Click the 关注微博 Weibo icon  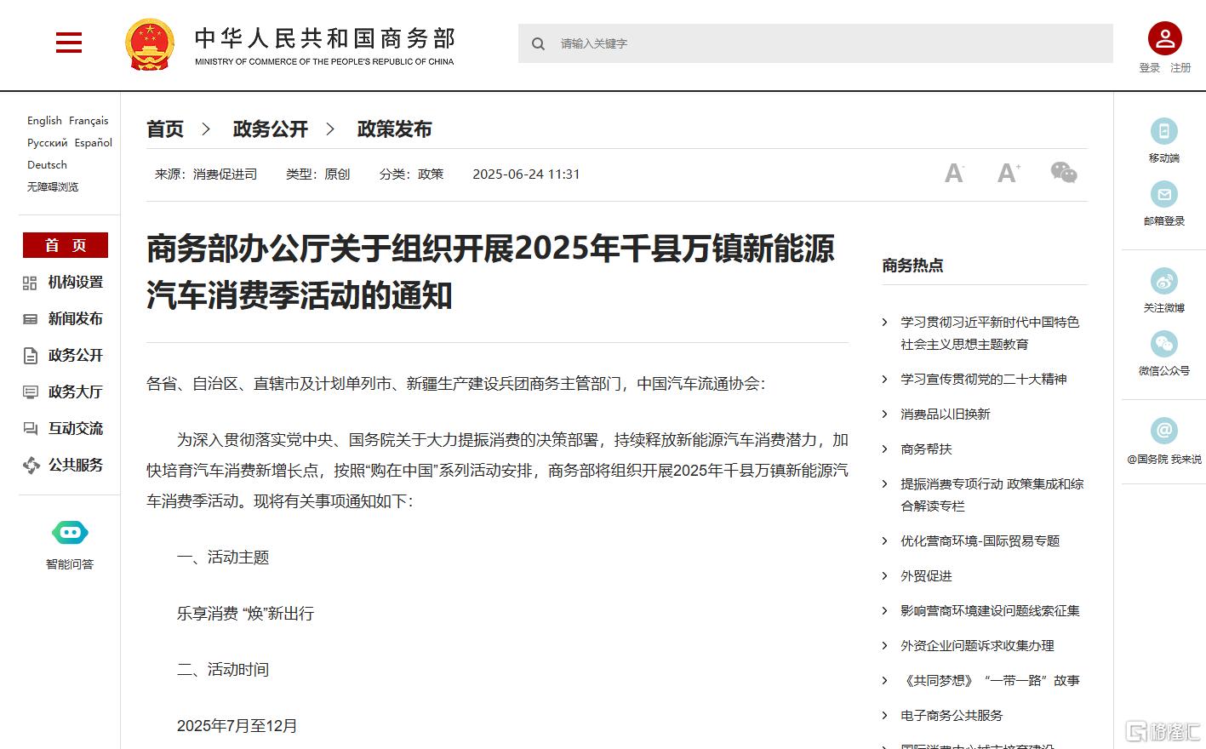[x=1163, y=281]
